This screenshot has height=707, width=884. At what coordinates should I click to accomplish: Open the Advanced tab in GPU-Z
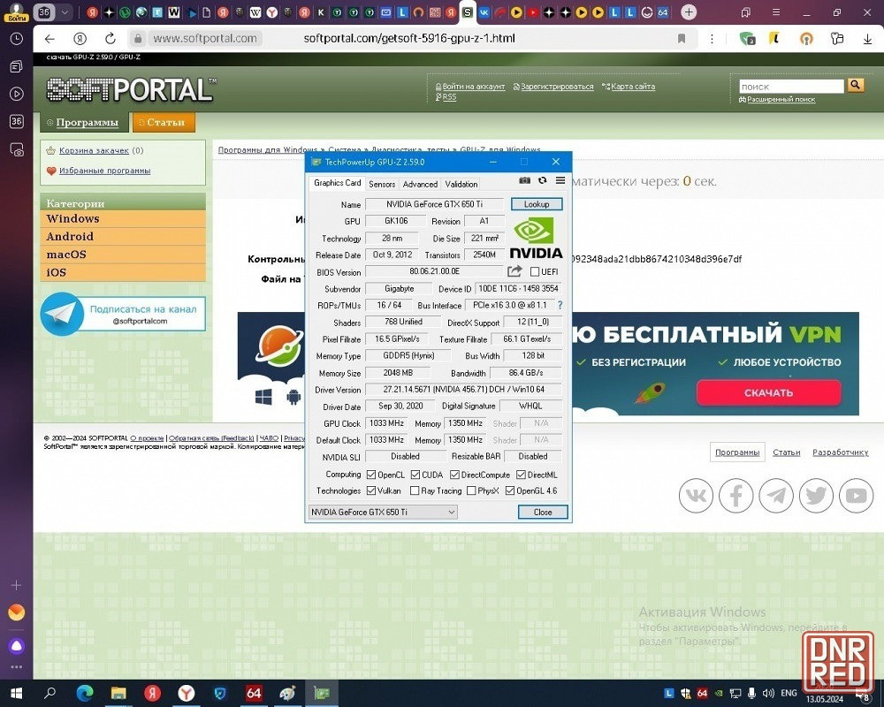(x=420, y=184)
